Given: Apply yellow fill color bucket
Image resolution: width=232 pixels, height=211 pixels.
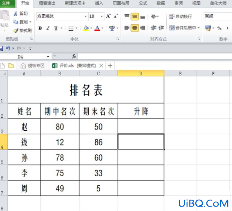Looking at the screenshot, I should (86, 28).
